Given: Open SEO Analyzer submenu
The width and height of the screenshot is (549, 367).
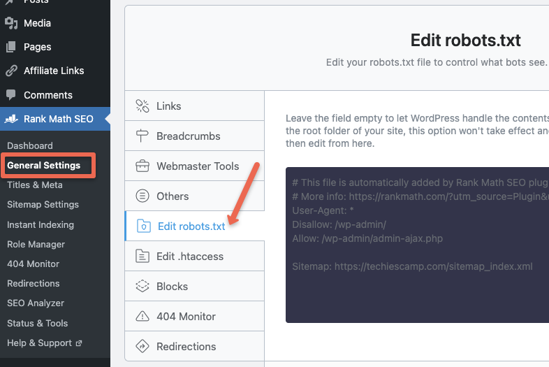Looking at the screenshot, I should click(36, 303).
